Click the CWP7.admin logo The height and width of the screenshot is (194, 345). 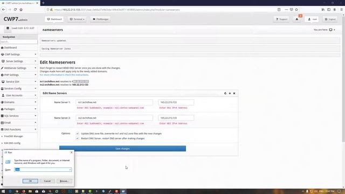pyautogui.click(x=16, y=19)
